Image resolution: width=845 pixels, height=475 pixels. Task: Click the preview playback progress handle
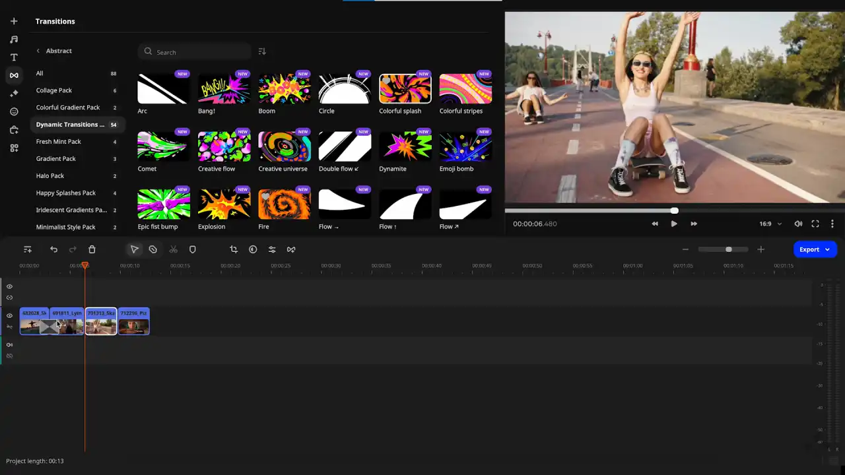pos(674,210)
